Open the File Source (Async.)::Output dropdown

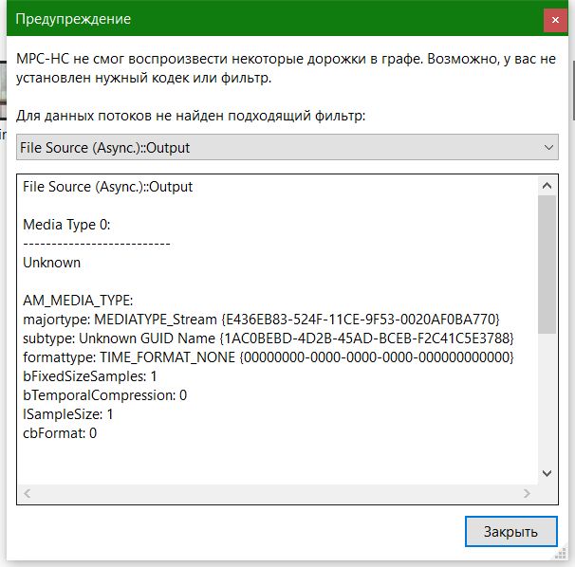click(287, 147)
